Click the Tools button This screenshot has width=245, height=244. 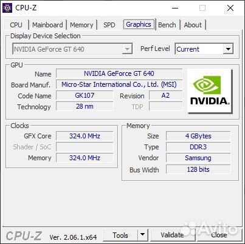tap(120, 235)
